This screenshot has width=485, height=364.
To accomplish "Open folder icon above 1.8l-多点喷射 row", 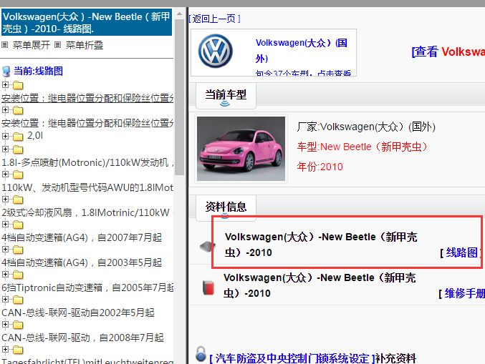I will (x=18, y=149).
